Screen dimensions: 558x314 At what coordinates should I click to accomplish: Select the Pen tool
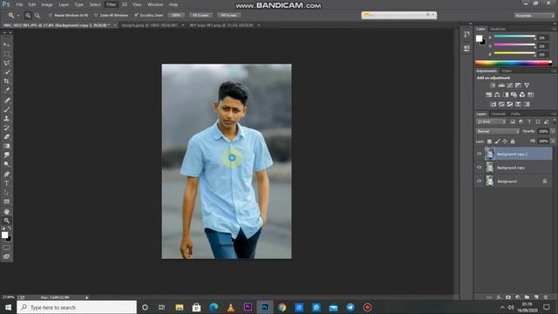pos(6,174)
